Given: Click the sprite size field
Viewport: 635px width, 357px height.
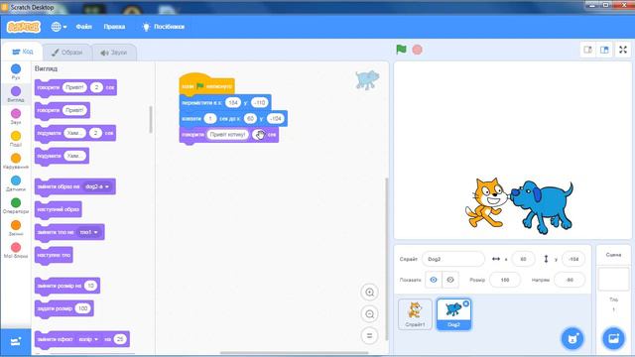Looking at the screenshot, I should pos(505,280).
